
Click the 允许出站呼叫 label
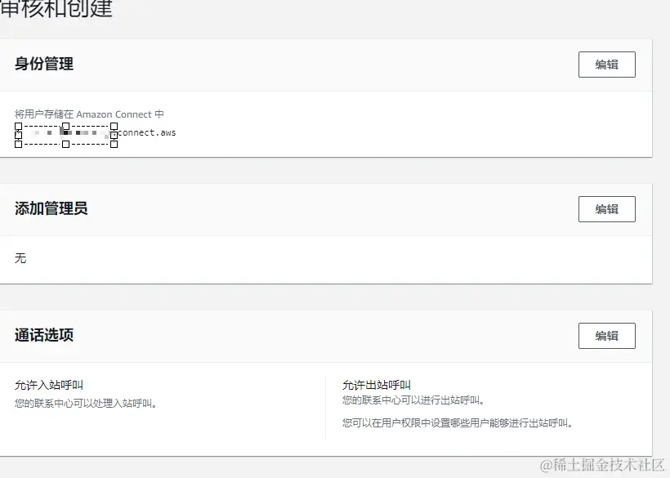tap(377, 385)
